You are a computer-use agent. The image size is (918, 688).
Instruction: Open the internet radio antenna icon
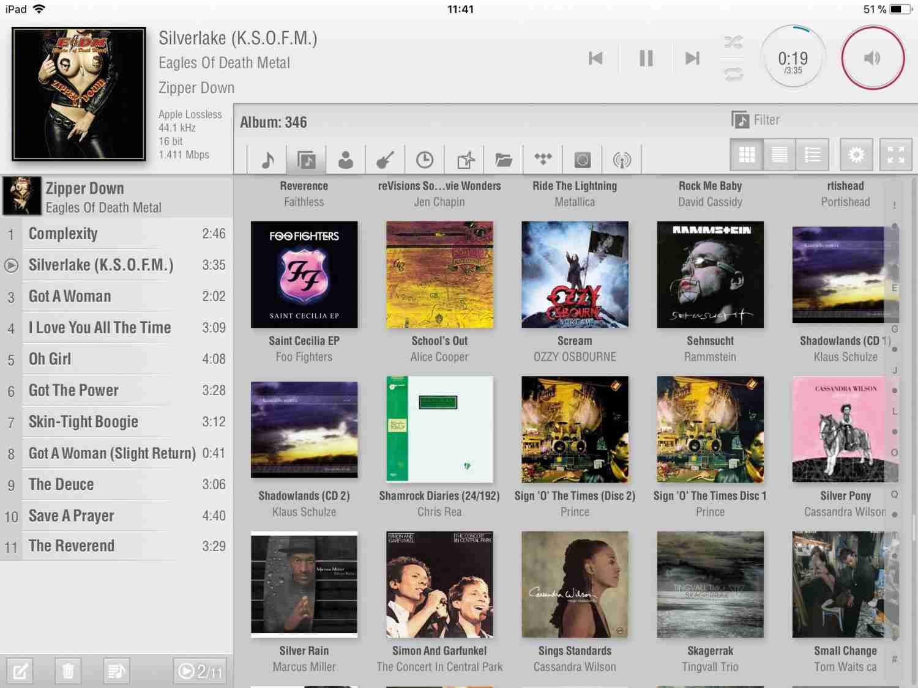click(x=622, y=160)
